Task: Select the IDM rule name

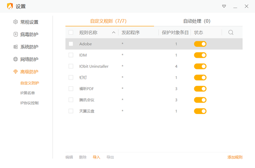Action: 83,55
